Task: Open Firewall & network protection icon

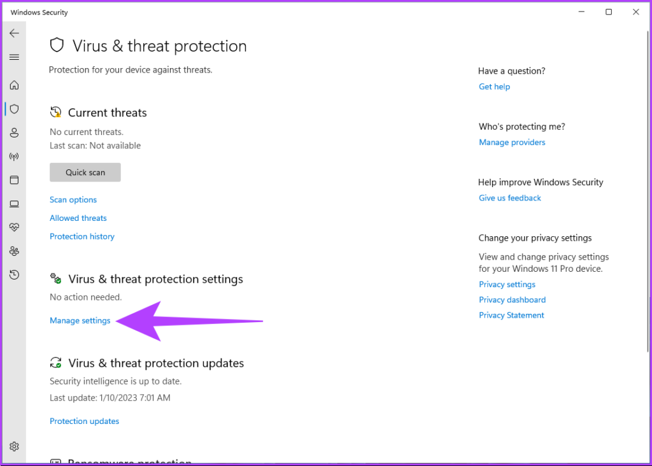Action: click(14, 157)
